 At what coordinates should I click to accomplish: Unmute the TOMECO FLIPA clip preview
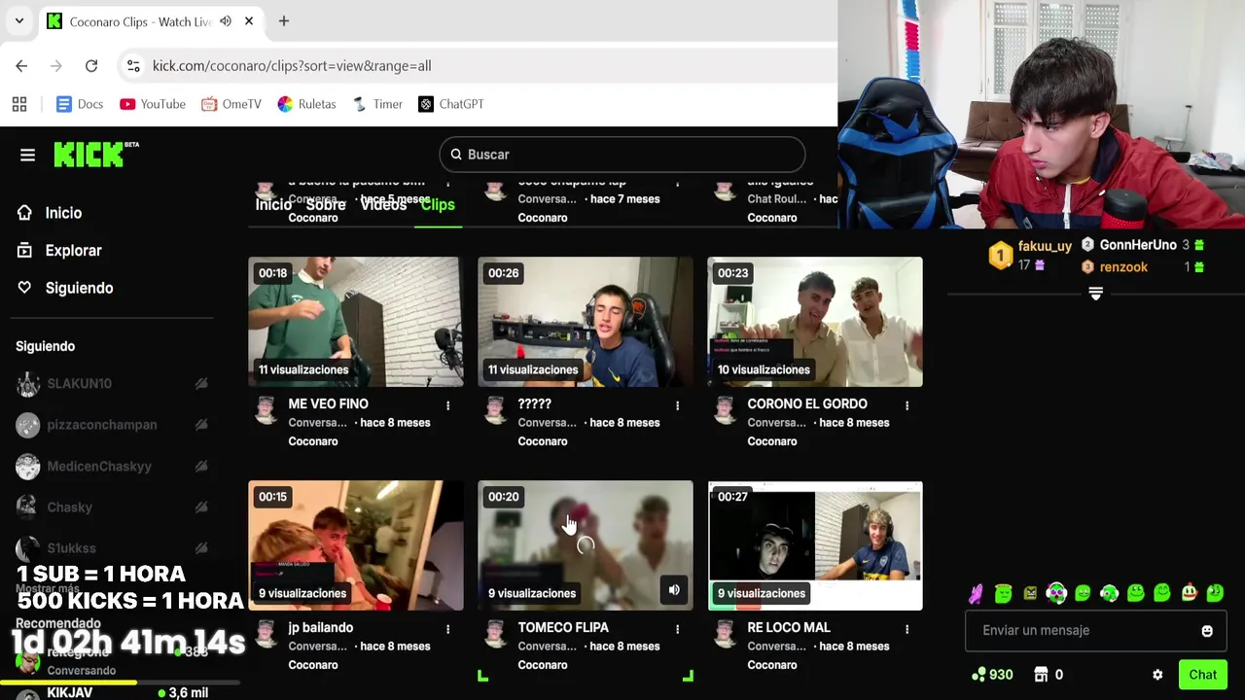click(x=674, y=590)
